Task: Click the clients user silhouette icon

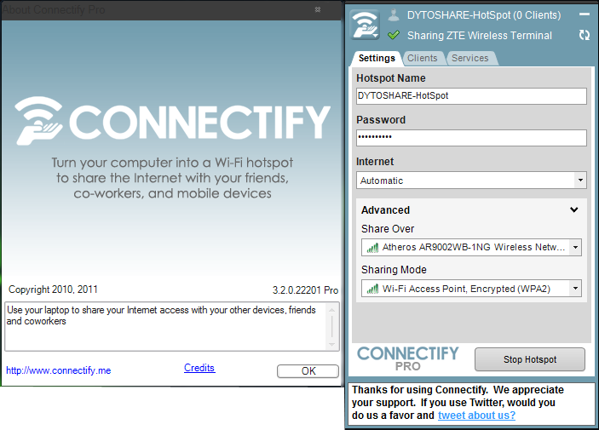Action: (394, 15)
